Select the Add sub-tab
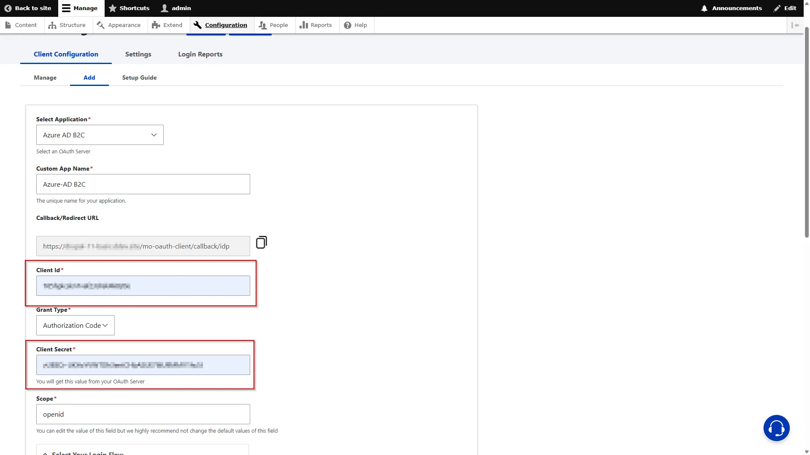The height and width of the screenshot is (455, 810). pyautogui.click(x=89, y=78)
